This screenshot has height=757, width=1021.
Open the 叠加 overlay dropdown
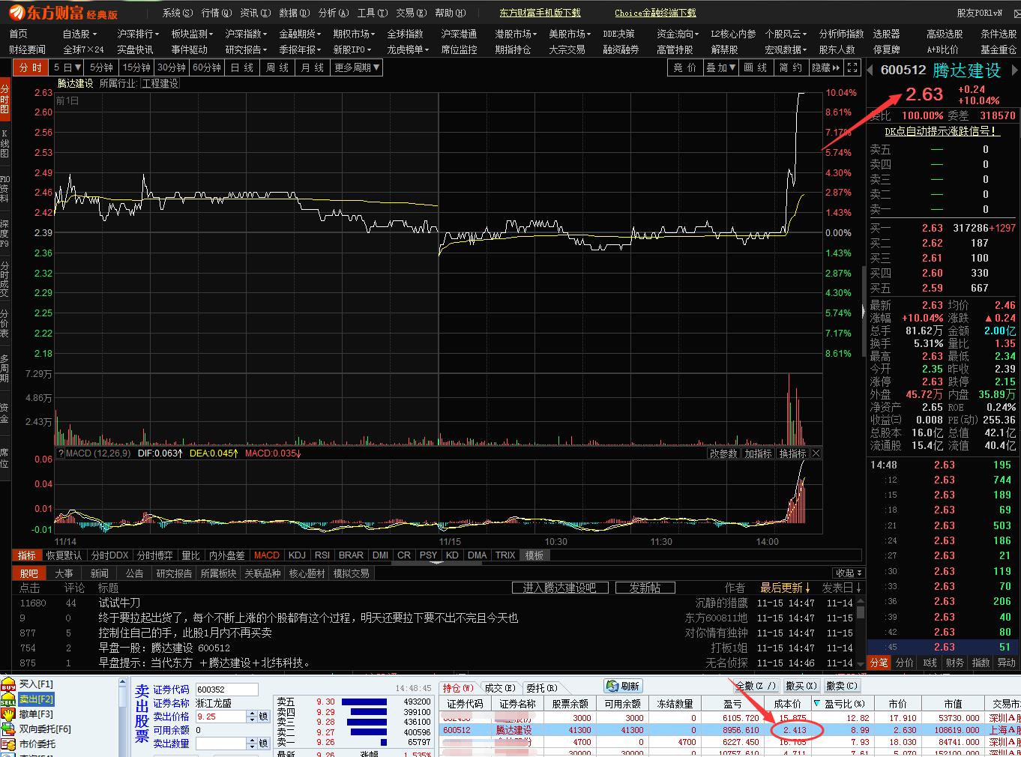[x=722, y=67]
